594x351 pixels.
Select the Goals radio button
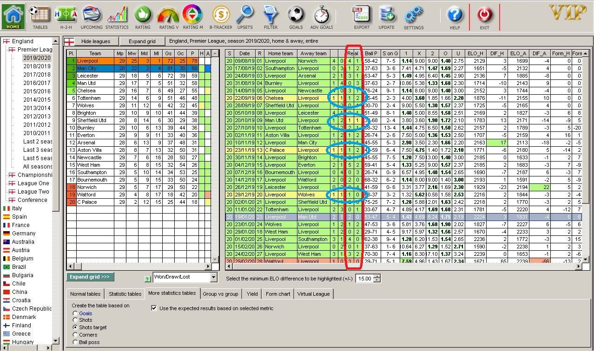click(75, 313)
